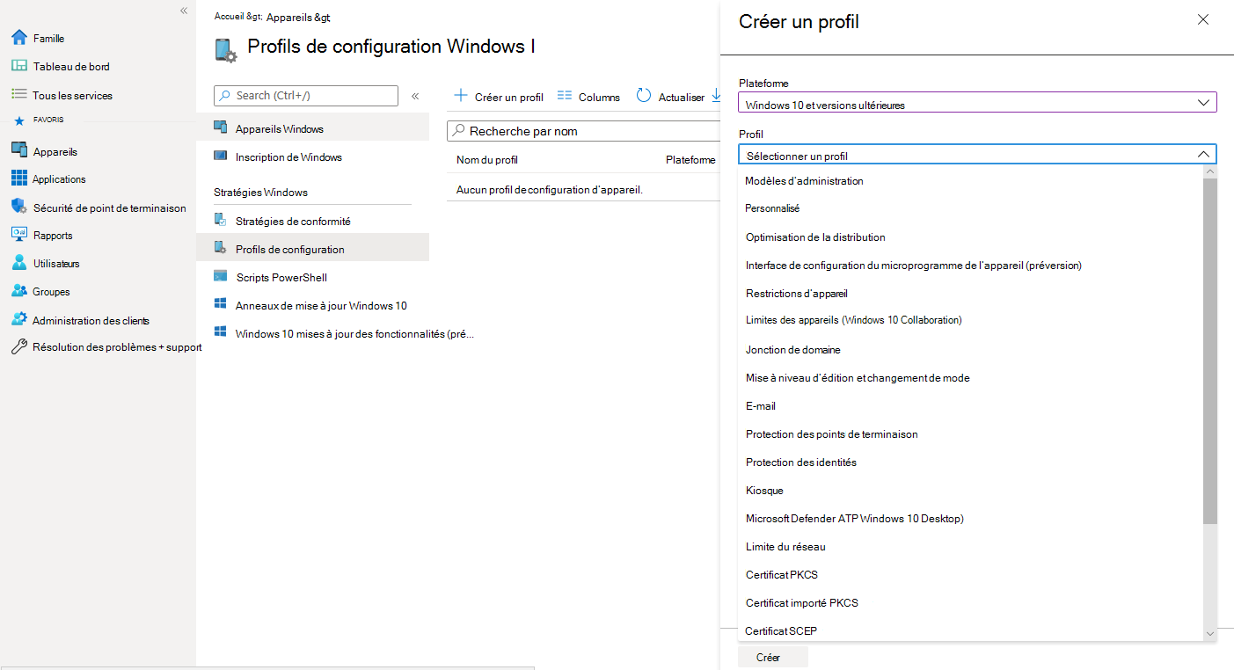This screenshot has height=670, width=1234.
Task: Open the Columns toolbar option
Action: [x=588, y=97]
